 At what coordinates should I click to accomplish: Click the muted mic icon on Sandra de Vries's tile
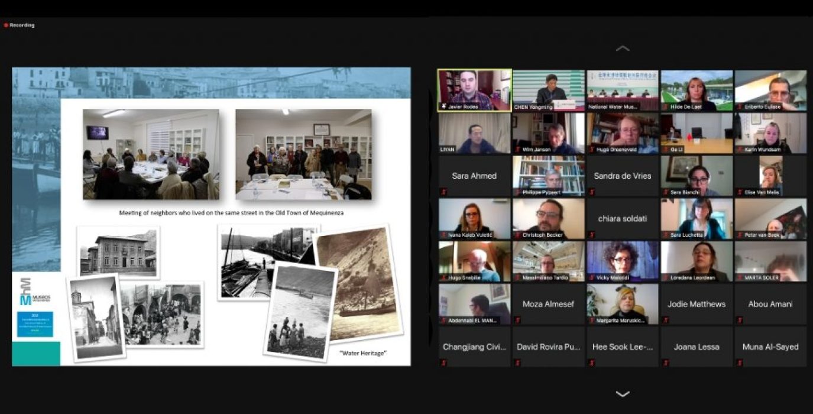point(591,192)
